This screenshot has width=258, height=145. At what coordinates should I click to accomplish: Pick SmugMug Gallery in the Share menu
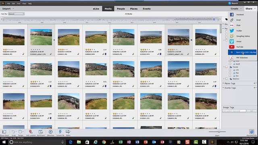(242, 36)
